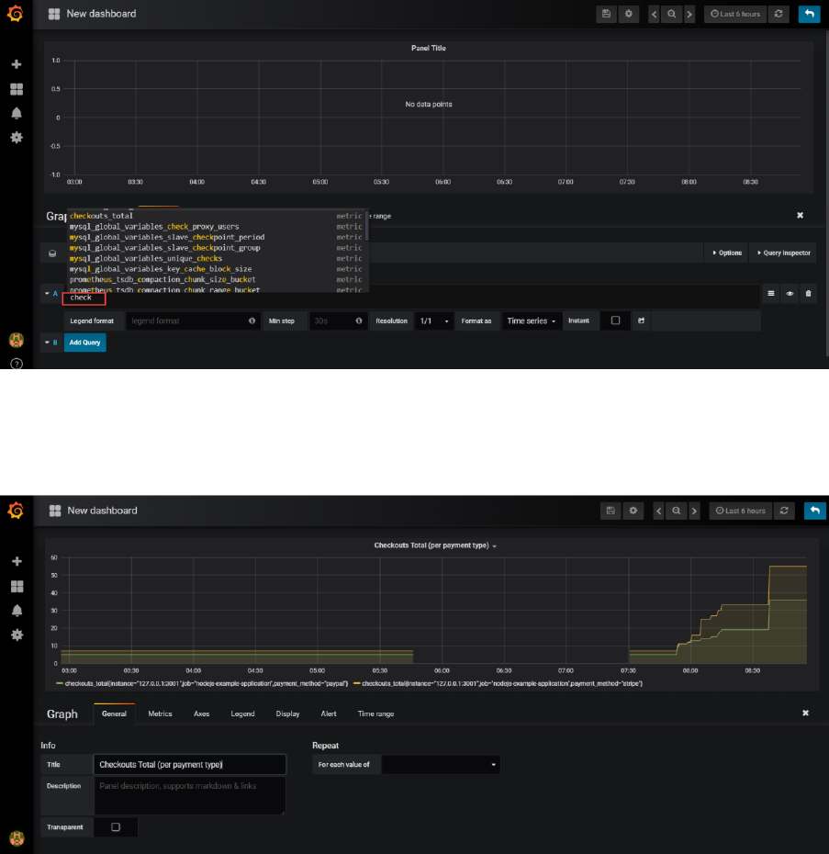Collapse query B row using its arrow
Viewport: 829px width, 854px height.
(x=47, y=343)
